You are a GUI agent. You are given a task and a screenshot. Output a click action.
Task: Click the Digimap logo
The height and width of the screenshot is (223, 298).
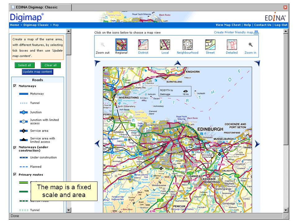[27, 17]
